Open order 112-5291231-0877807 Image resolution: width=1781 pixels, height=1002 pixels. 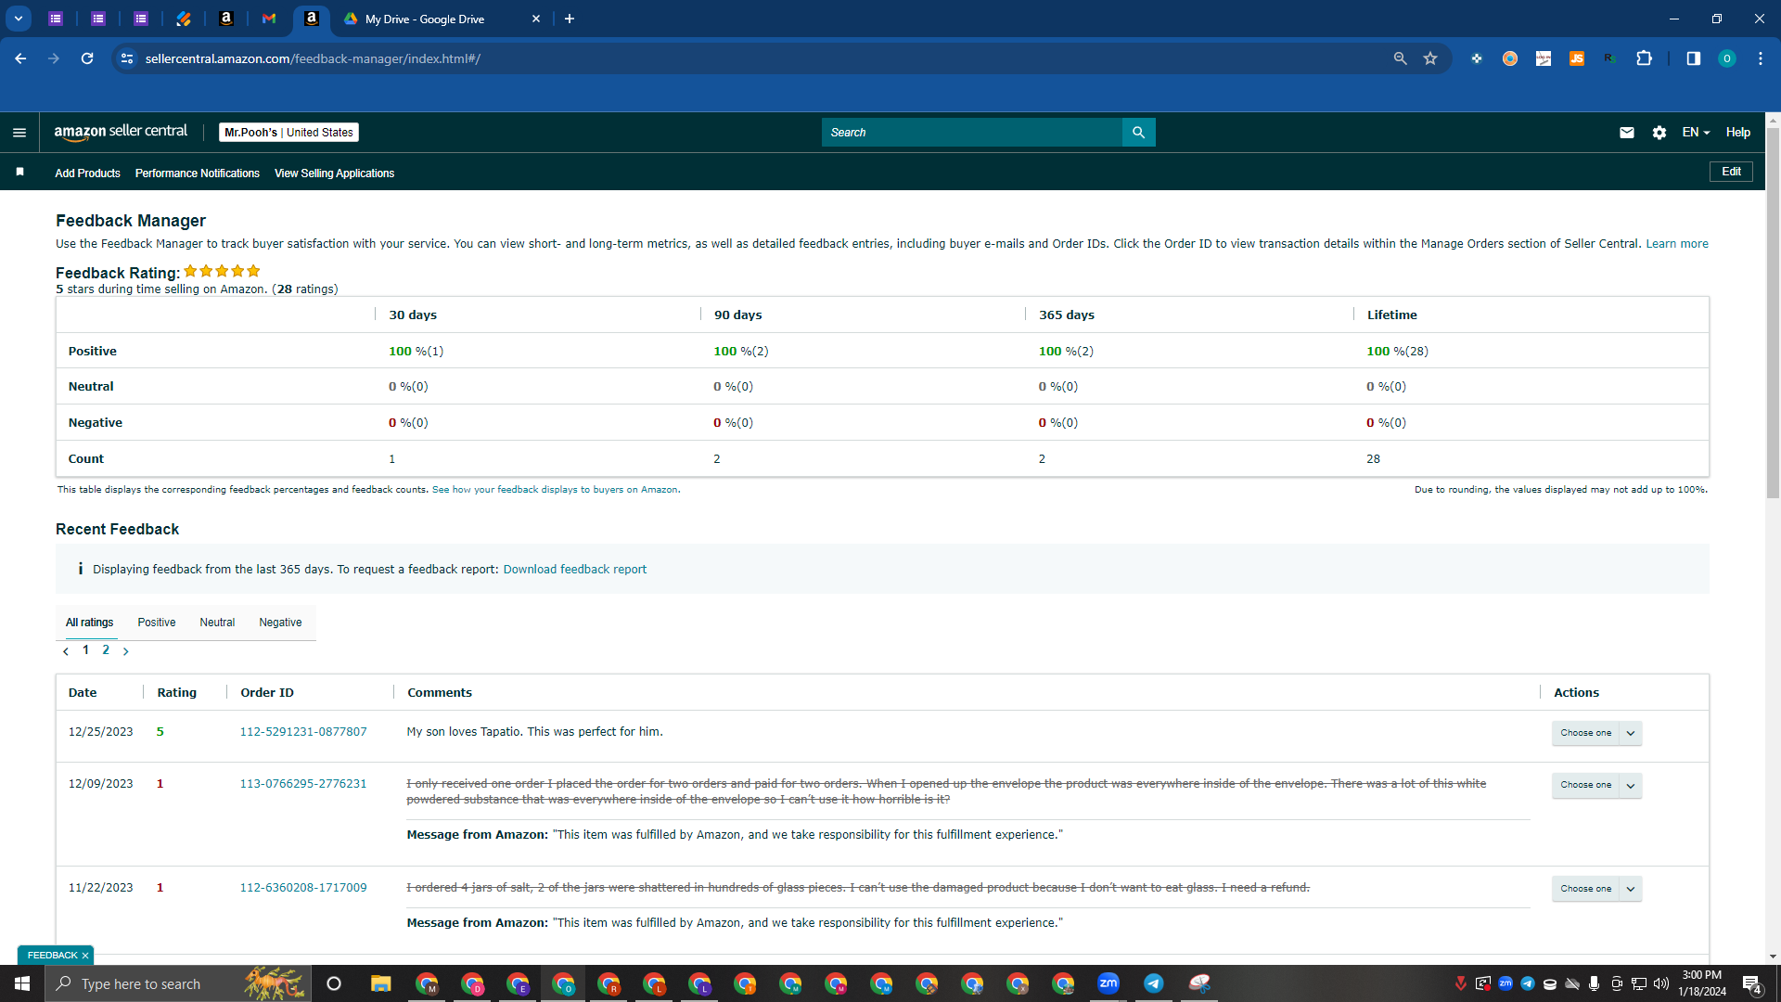tap(303, 732)
